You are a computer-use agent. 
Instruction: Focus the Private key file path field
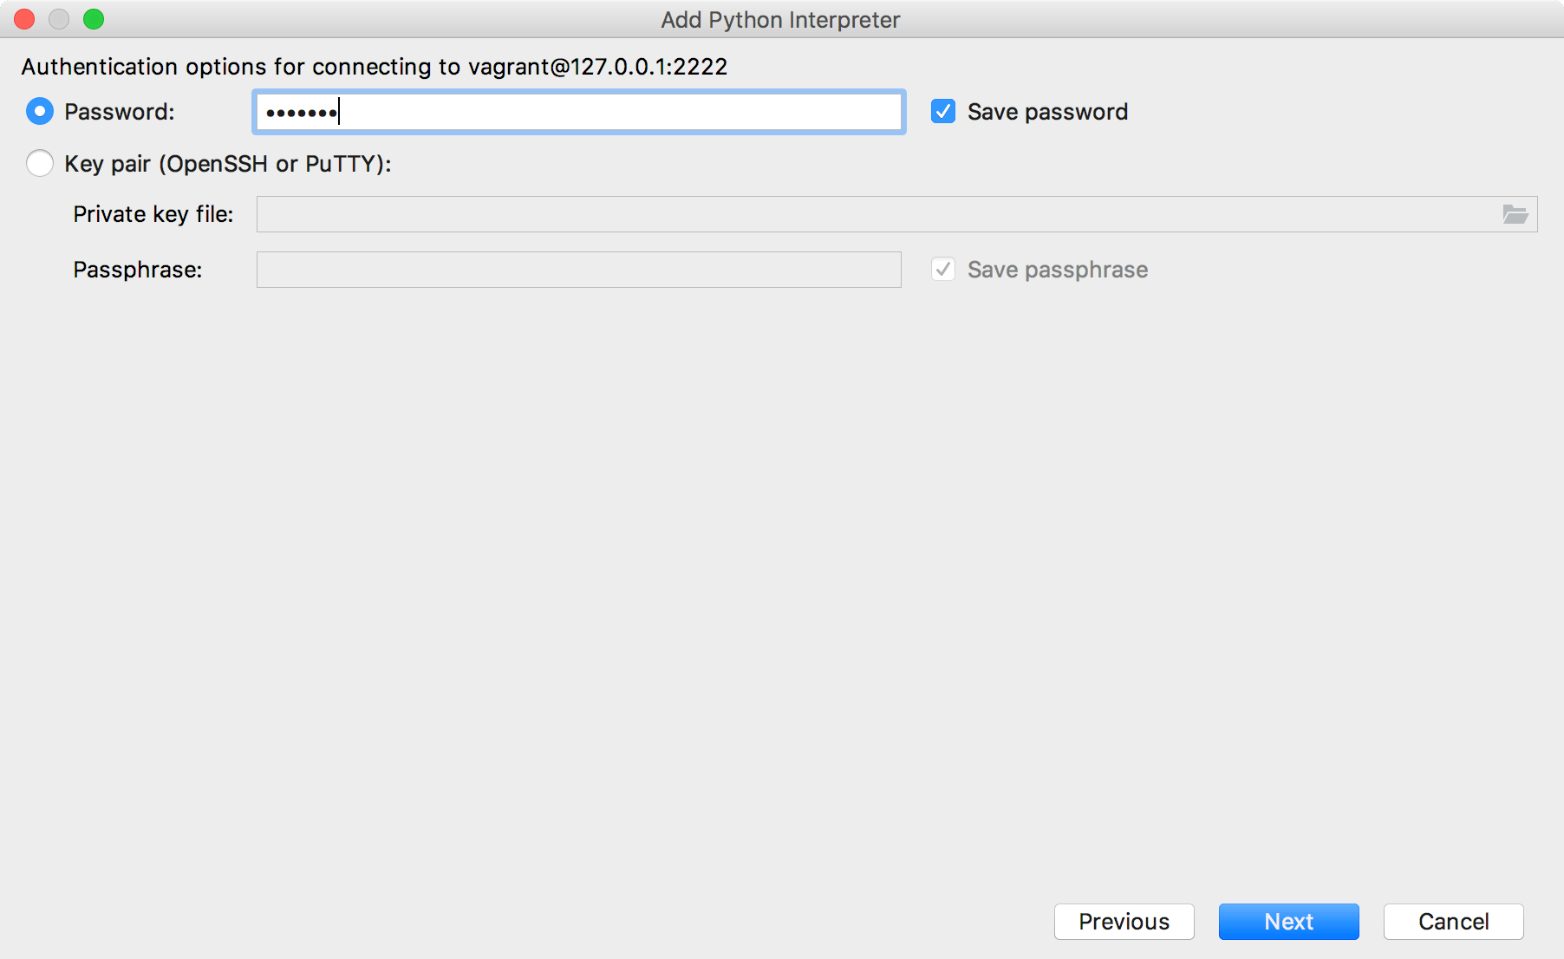click(876, 214)
